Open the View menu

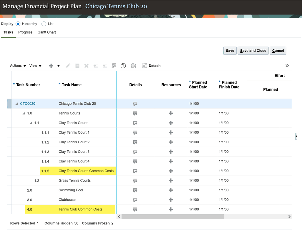(33, 66)
